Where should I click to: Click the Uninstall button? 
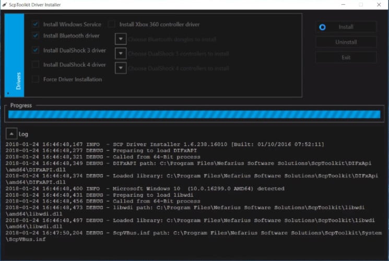click(x=346, y=42)
